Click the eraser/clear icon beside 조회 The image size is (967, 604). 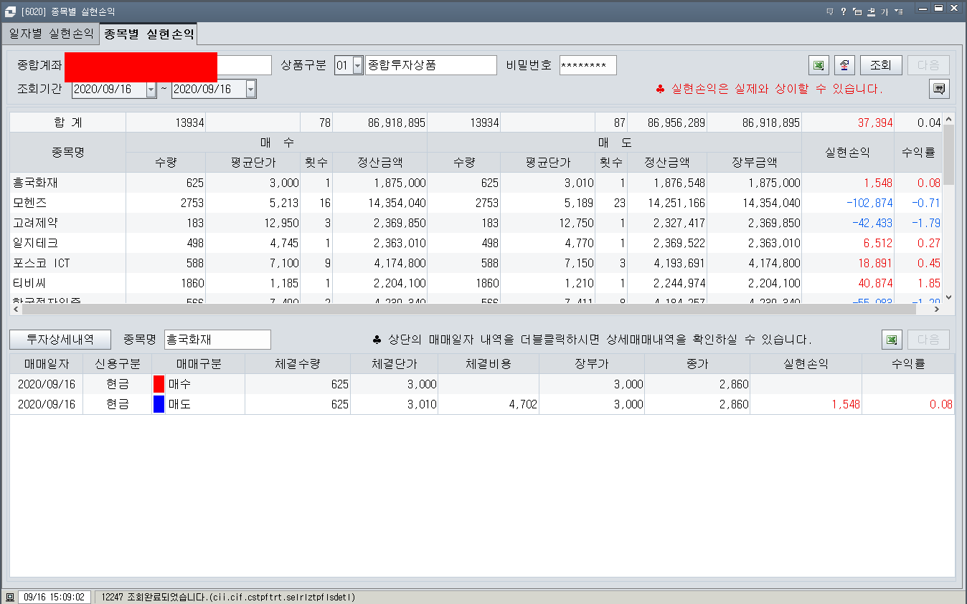844,65
